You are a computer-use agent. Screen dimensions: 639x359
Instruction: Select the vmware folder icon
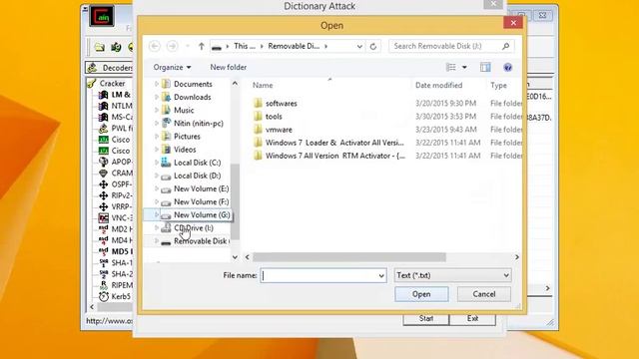pyautogui.click(x=258, y=129)
